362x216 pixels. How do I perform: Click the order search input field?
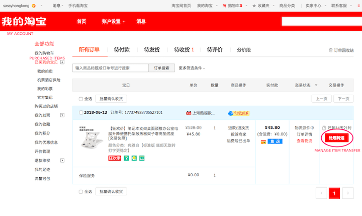pyautogui.click(x=111, y=68)
